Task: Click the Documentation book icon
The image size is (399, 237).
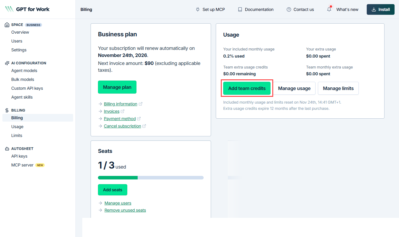Action: pyautogui.click(x=240, y=9)
